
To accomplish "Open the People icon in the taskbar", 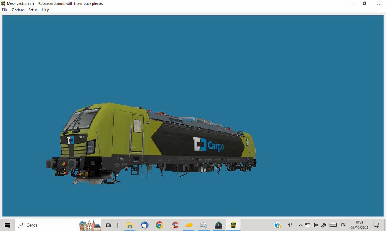I will point(290,225).
